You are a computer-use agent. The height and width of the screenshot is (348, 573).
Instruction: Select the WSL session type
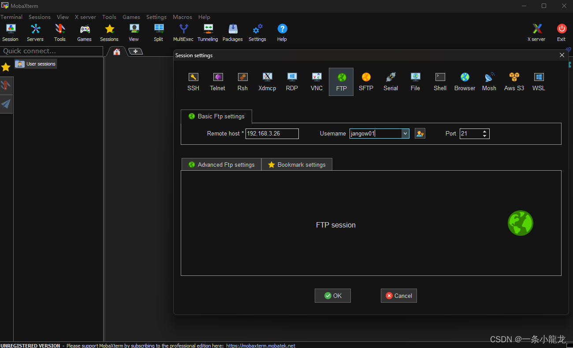coord(539,82)
